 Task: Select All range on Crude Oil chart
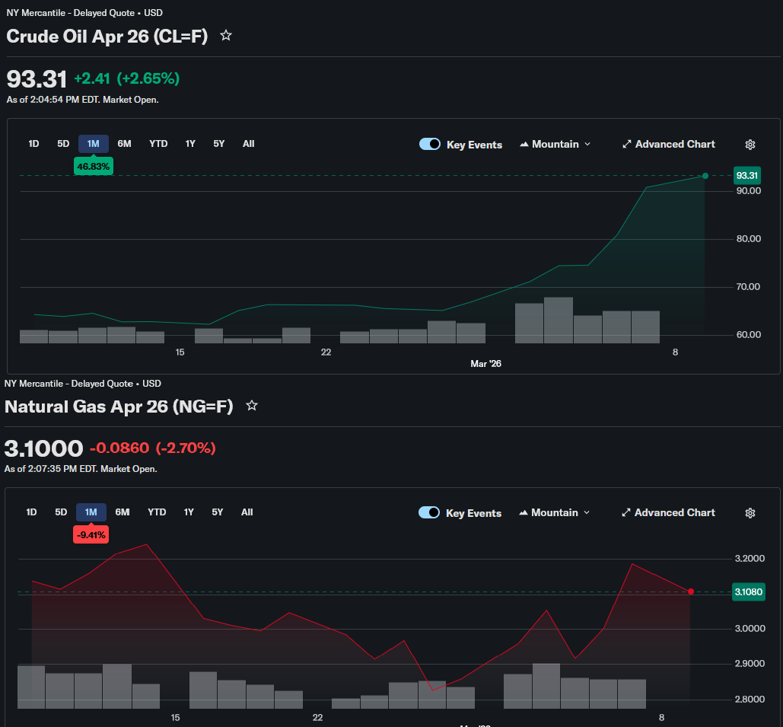point(248,144)
